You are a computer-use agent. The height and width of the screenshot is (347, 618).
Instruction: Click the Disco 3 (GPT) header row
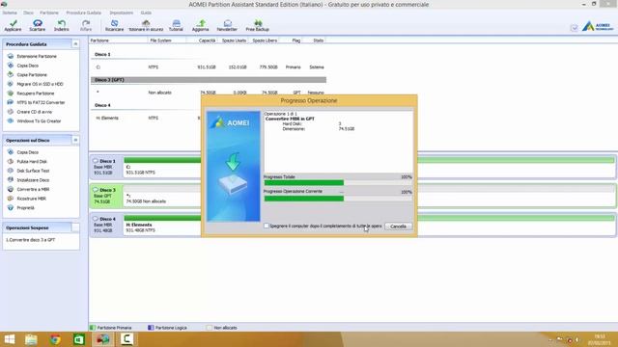(209, 80)
